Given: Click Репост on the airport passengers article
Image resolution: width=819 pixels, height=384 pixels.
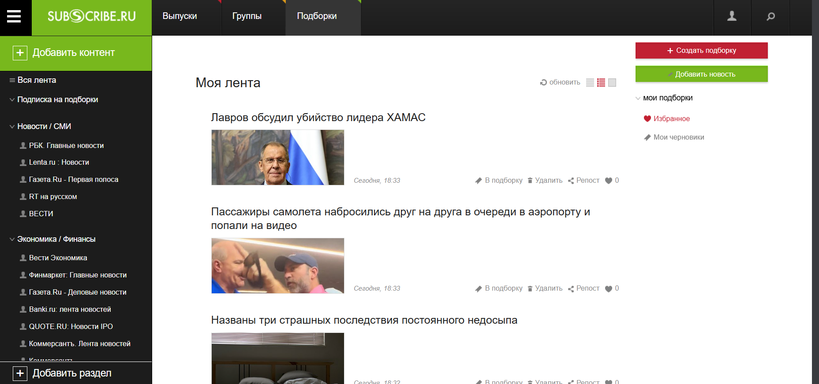Looking at the screenshot, I should pos(583,288).
